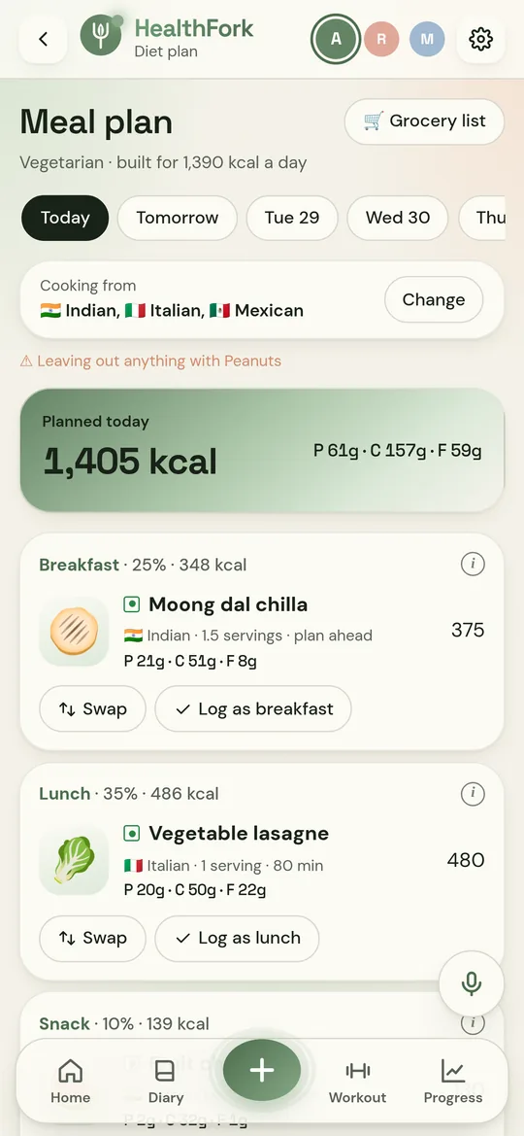Tap the green plus add button
This screenshot has height=1136, width=524.
[x=262, y=1071]
